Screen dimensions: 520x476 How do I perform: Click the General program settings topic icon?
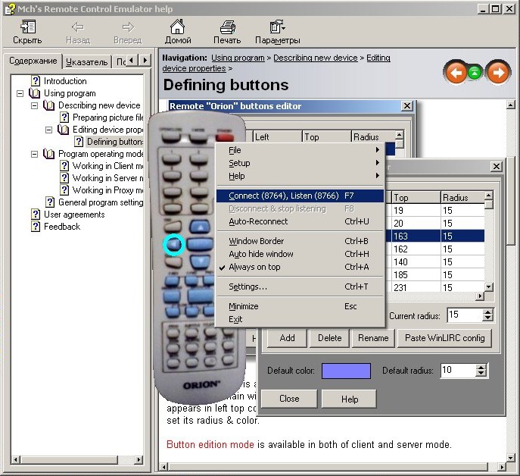(x=50, y=202)
